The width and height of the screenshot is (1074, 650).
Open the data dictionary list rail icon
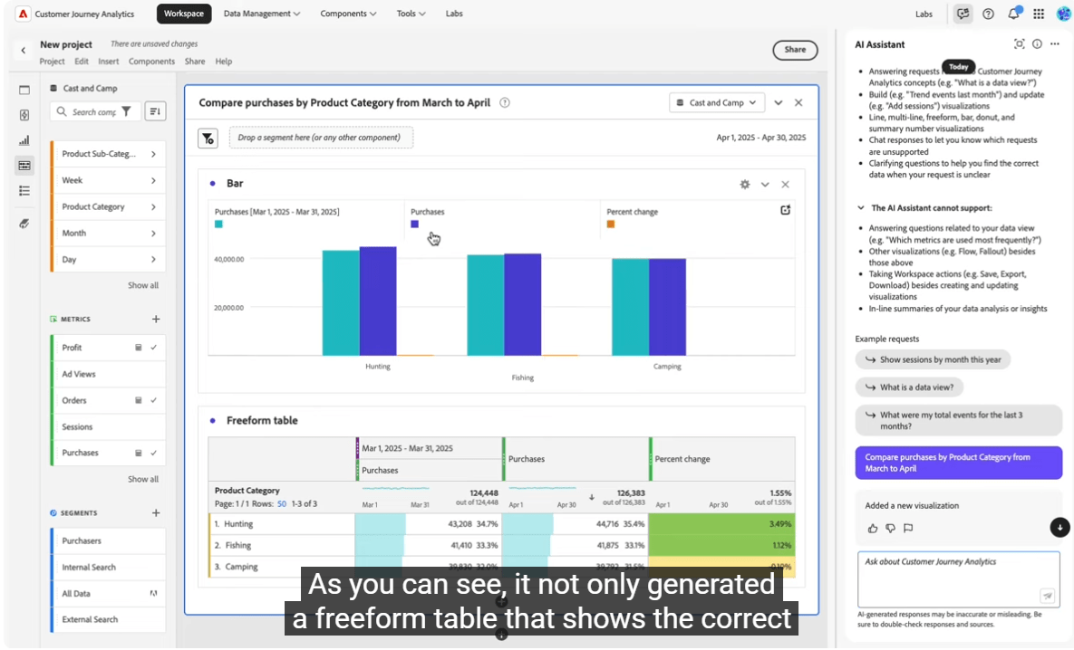(x=24, y=191)
